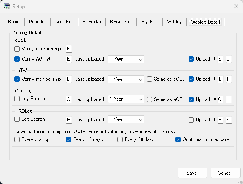Go to the Weblog tab
243x184 pixels.
point(174,22)
